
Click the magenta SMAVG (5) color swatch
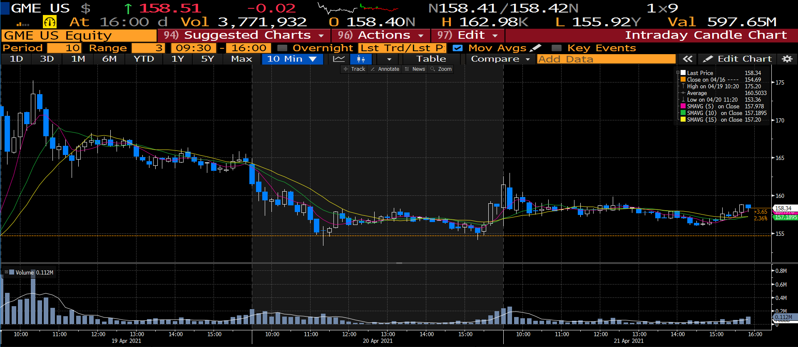tap(683, 106)
